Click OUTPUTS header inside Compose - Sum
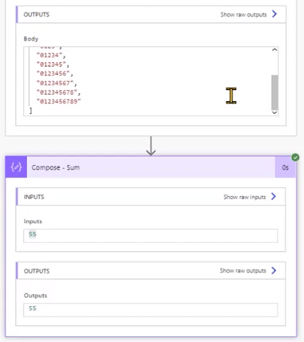The height and width of the screenshot is (342, 304). point(151,271)
